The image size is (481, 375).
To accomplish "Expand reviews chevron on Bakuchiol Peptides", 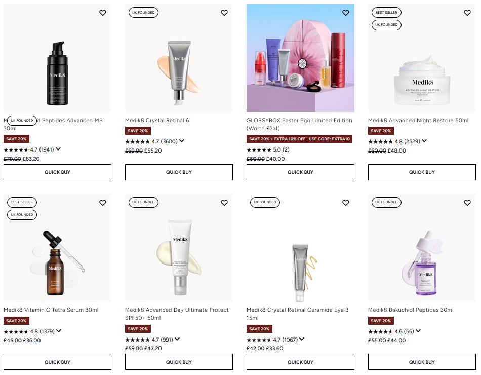I will pyautogui.click(x=419, y=331).
